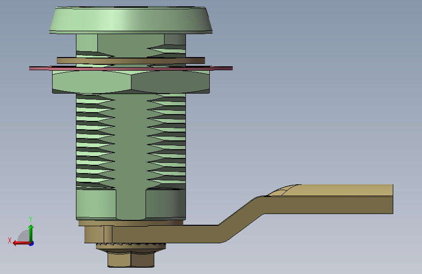Select the small hex nut at the bottom

pos(131,259)
